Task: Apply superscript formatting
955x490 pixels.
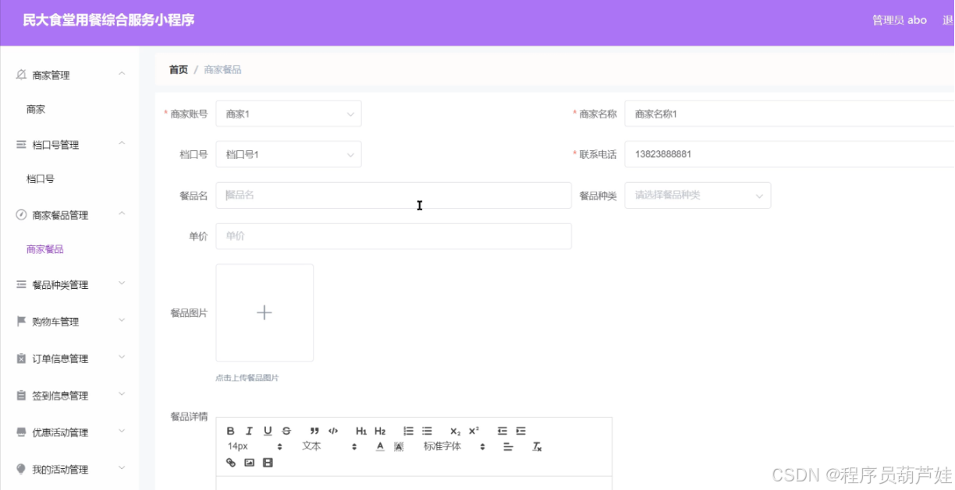Action: coord(474,431)
